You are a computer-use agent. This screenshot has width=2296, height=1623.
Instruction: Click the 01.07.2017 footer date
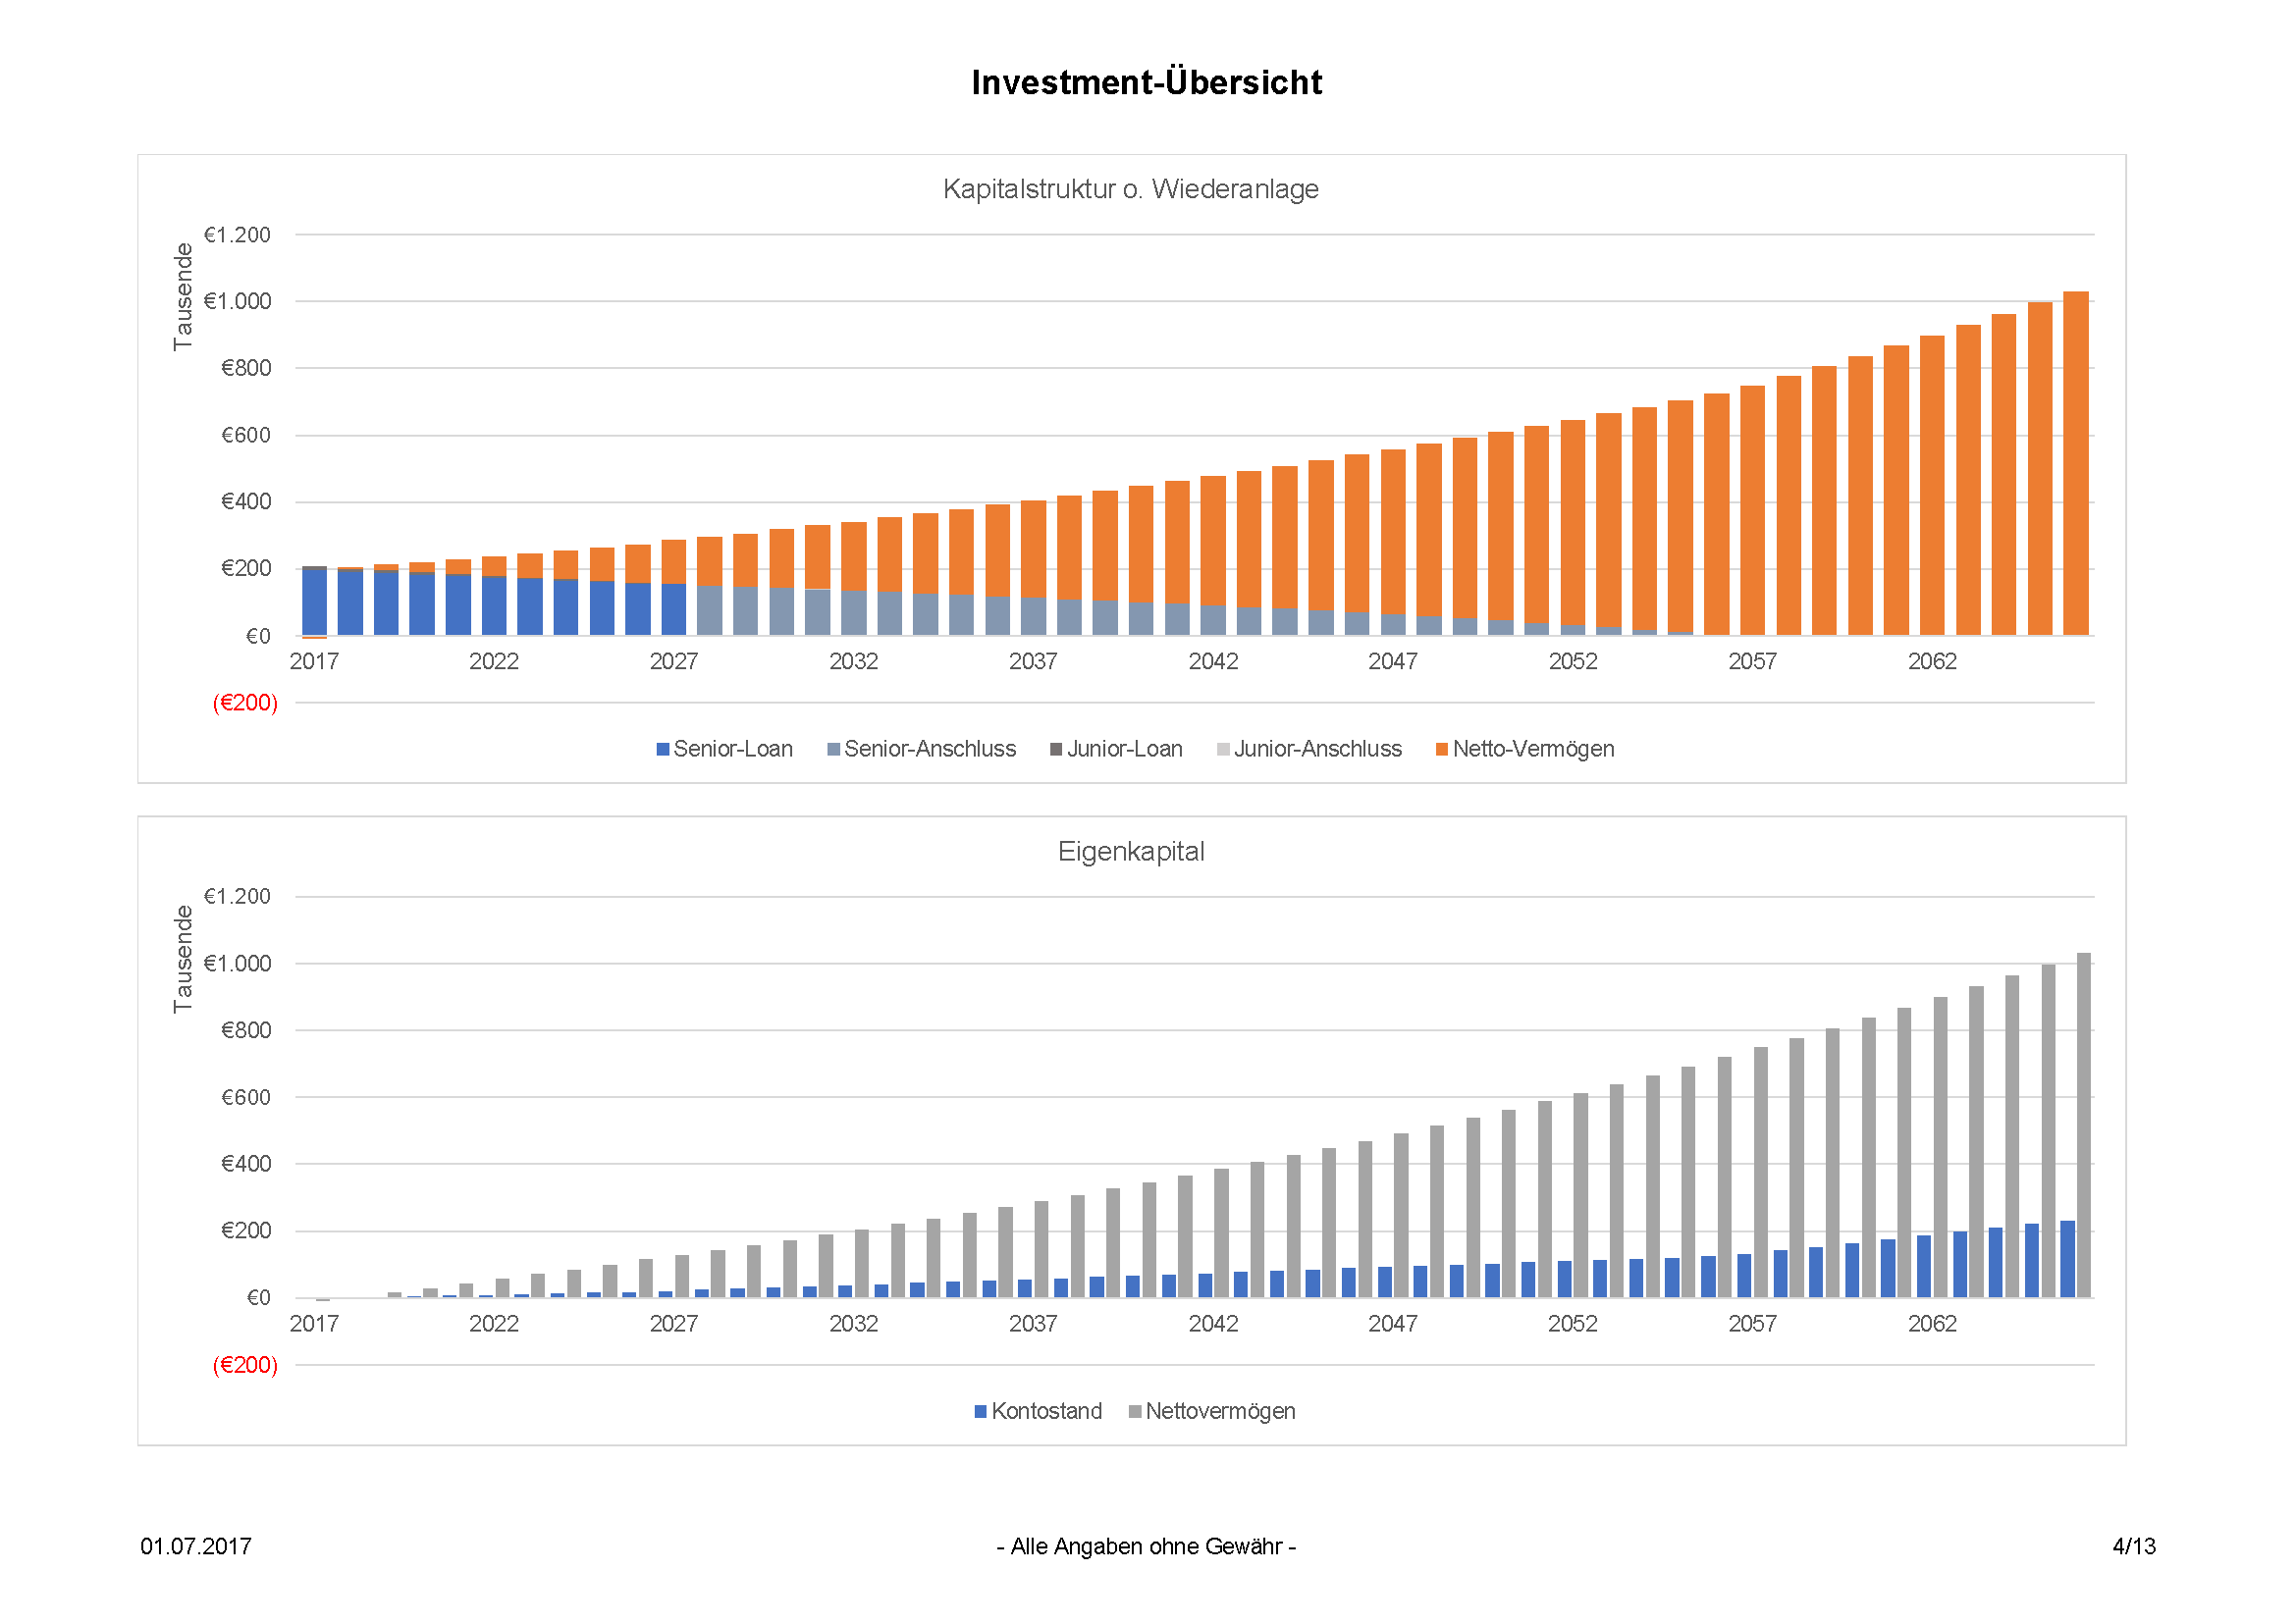coord(196,1547)
